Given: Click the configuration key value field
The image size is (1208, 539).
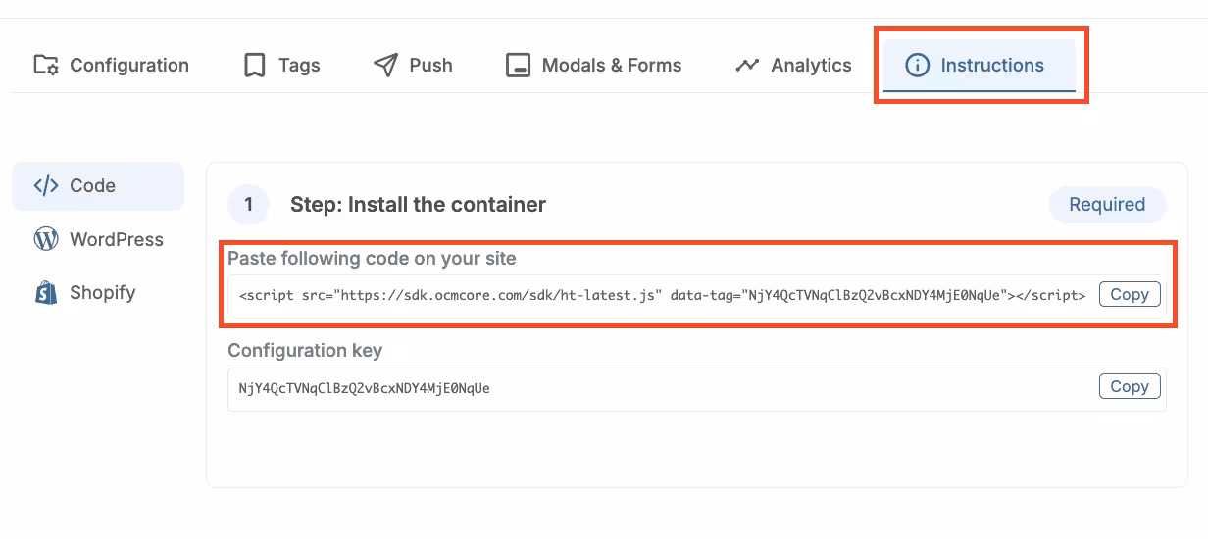Looking at the screenshot, I should [662, 388].
